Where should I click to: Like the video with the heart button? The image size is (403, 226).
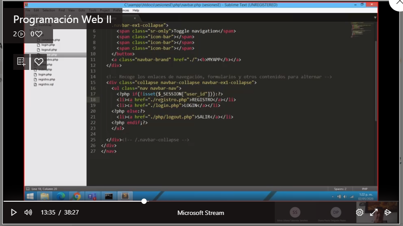click(39, 61)
